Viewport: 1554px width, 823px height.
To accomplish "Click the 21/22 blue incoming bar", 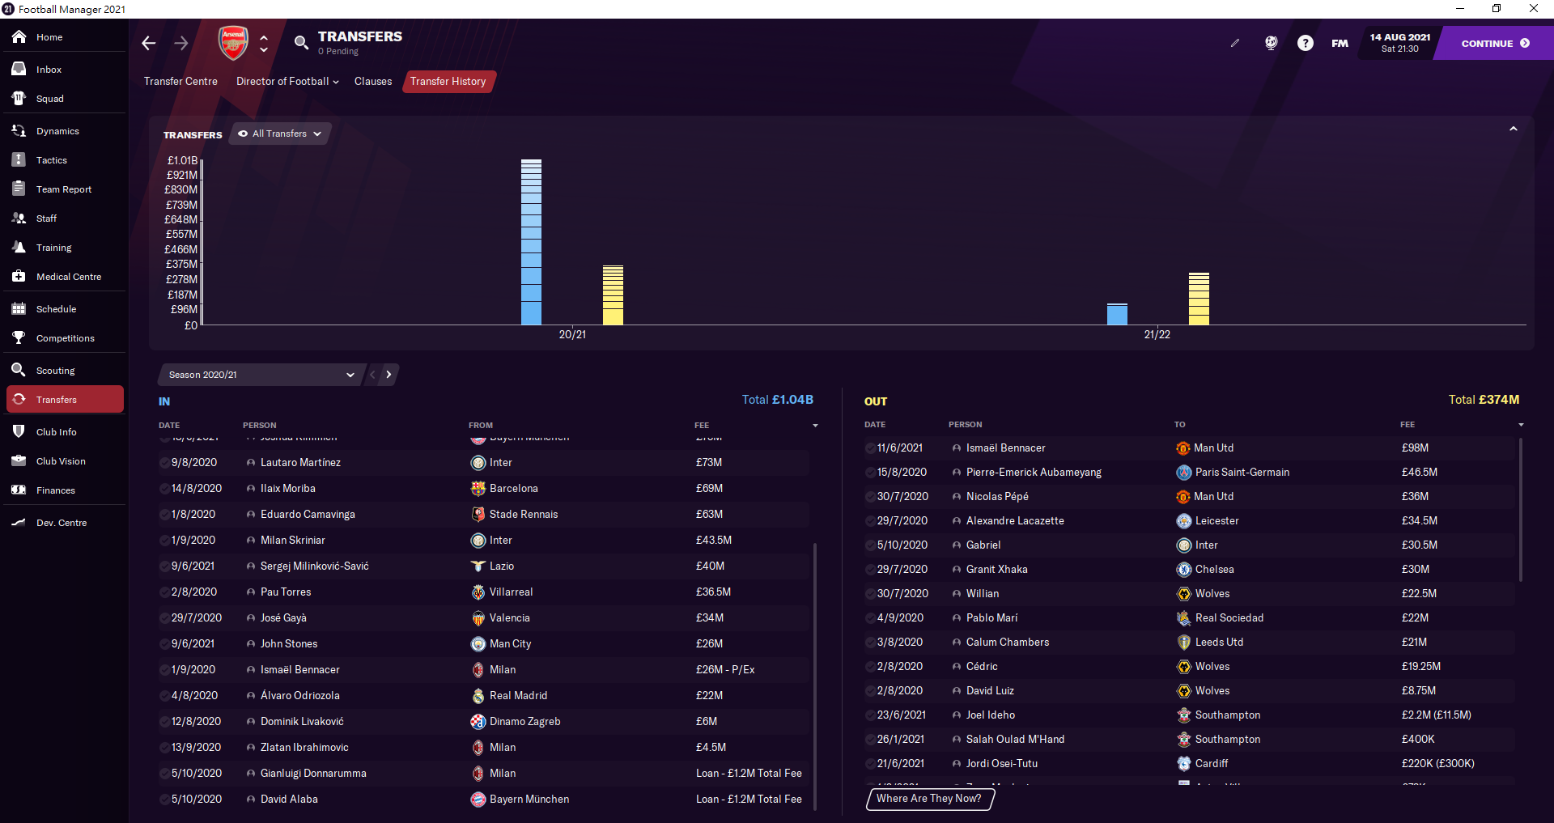I will coord(1117,314).
